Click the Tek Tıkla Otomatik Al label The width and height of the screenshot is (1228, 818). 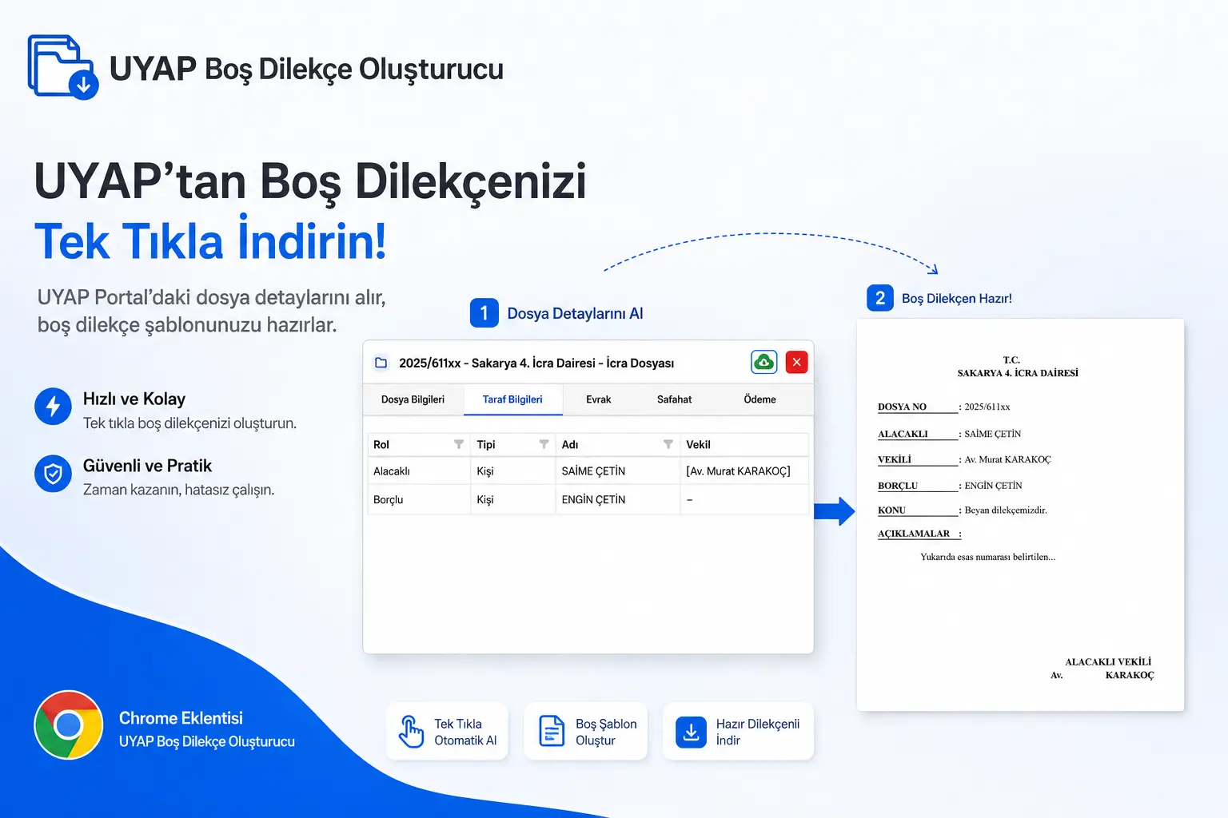(465, 732)
